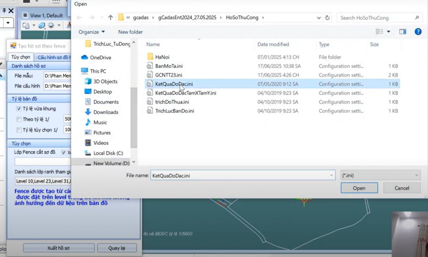
Task: Switch to Cấu hình sơ đồ tab
Action: point(53,57)
